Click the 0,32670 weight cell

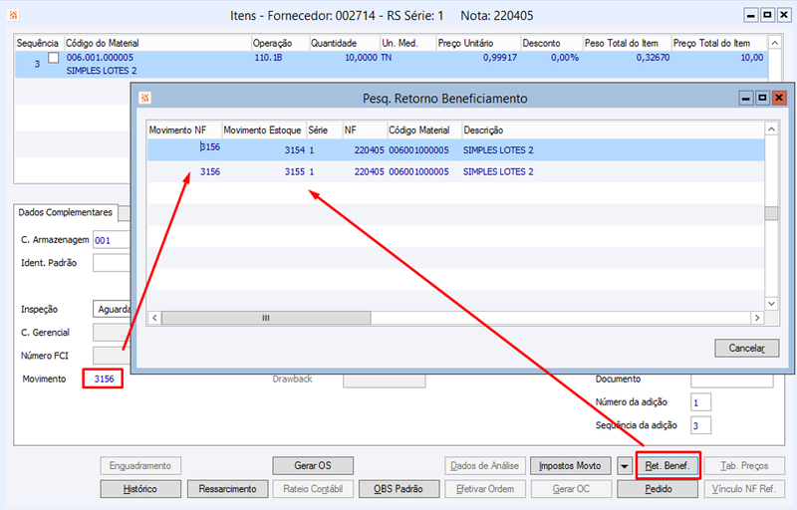[x=654, y=58]
